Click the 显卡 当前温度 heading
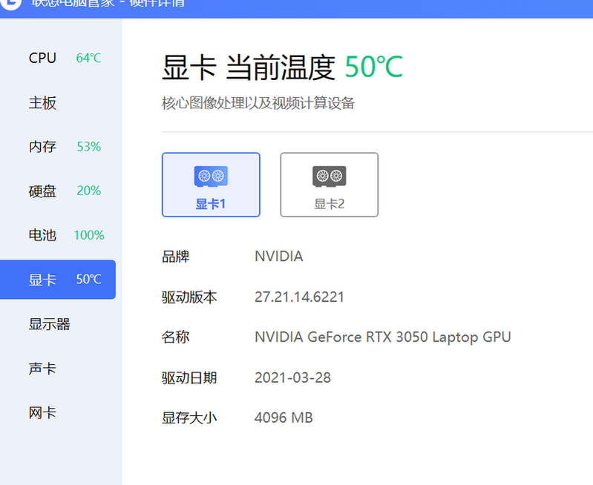This screenshot has width=593, height=485. 249,67
